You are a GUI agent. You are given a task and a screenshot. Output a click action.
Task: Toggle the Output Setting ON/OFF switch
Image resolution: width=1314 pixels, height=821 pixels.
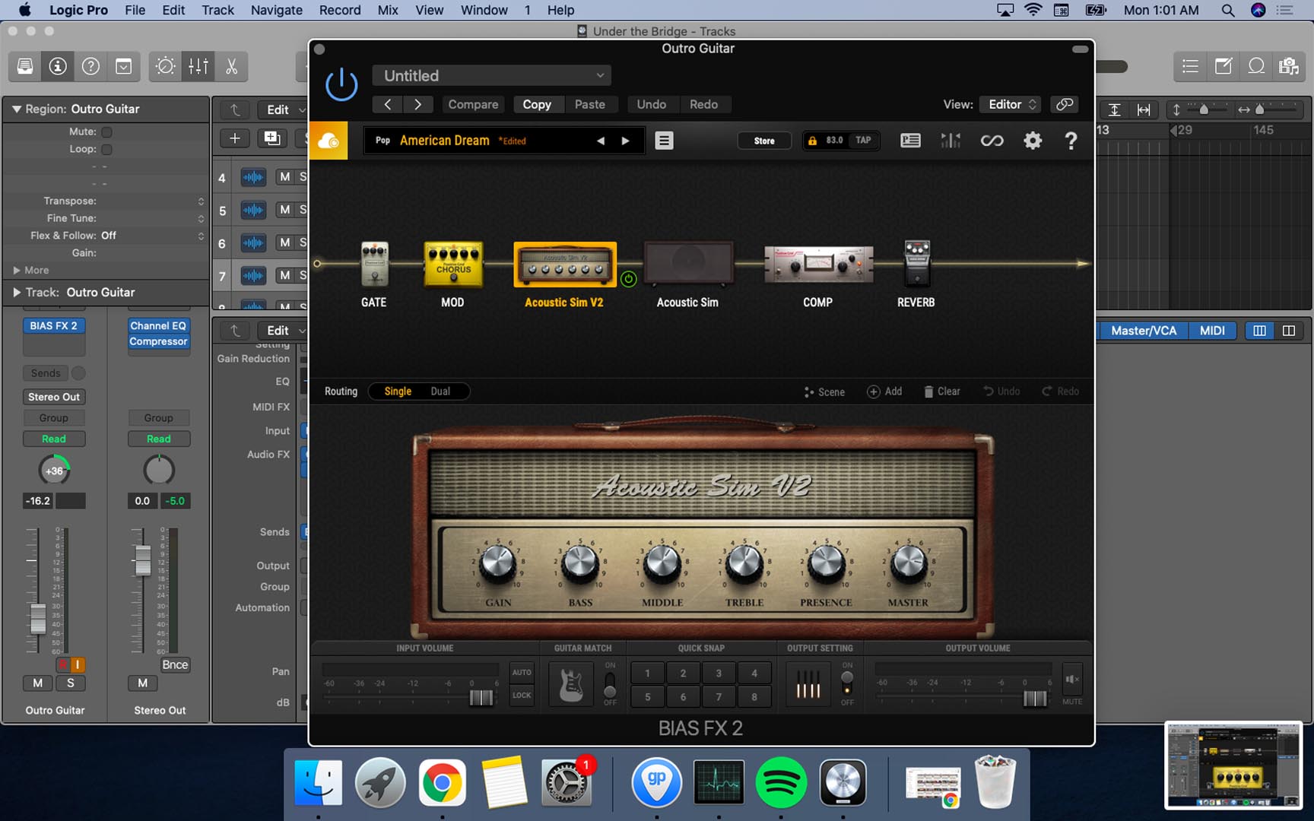click(847, 683)
